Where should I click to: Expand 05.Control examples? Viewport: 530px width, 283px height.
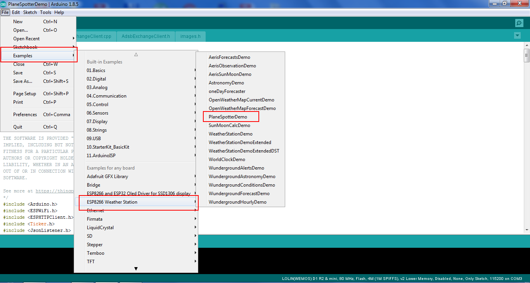coord(136,105)
